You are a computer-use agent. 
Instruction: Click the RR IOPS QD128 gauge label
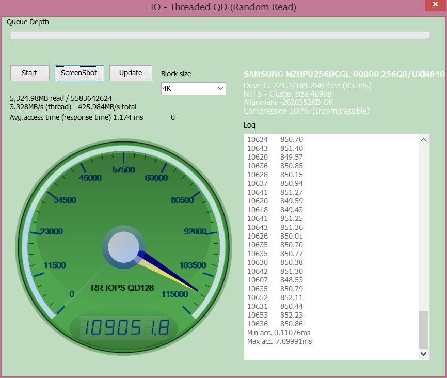122,288
